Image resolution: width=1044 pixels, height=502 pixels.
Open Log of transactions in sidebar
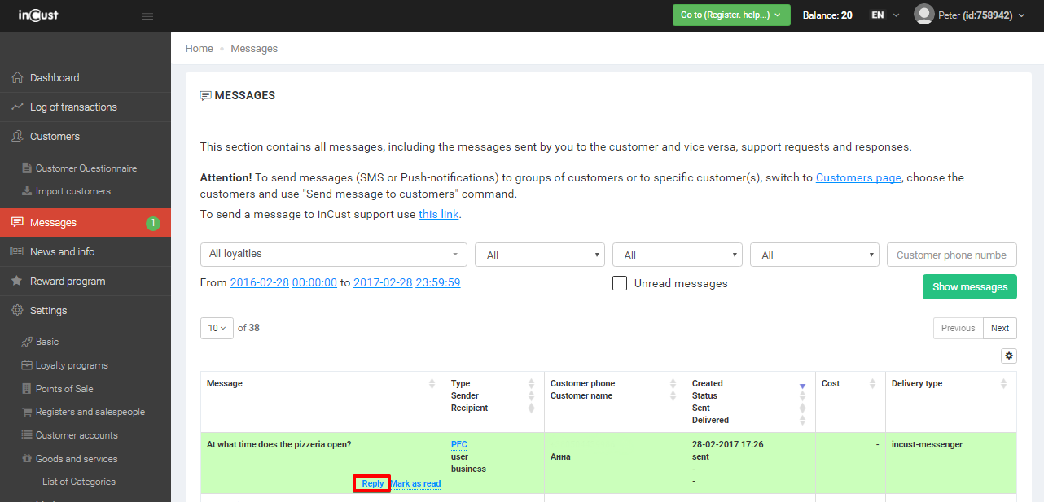point(73,107)
